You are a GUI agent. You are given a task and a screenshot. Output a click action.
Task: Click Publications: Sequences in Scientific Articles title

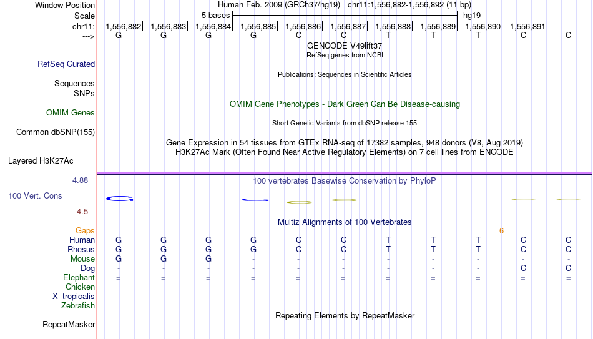point(345,74)
